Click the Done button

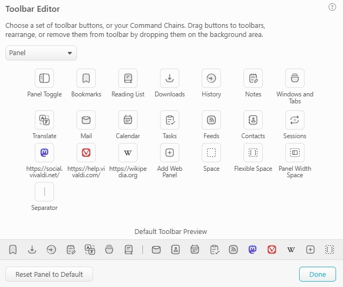point(317,274)
